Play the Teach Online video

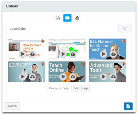63,77
